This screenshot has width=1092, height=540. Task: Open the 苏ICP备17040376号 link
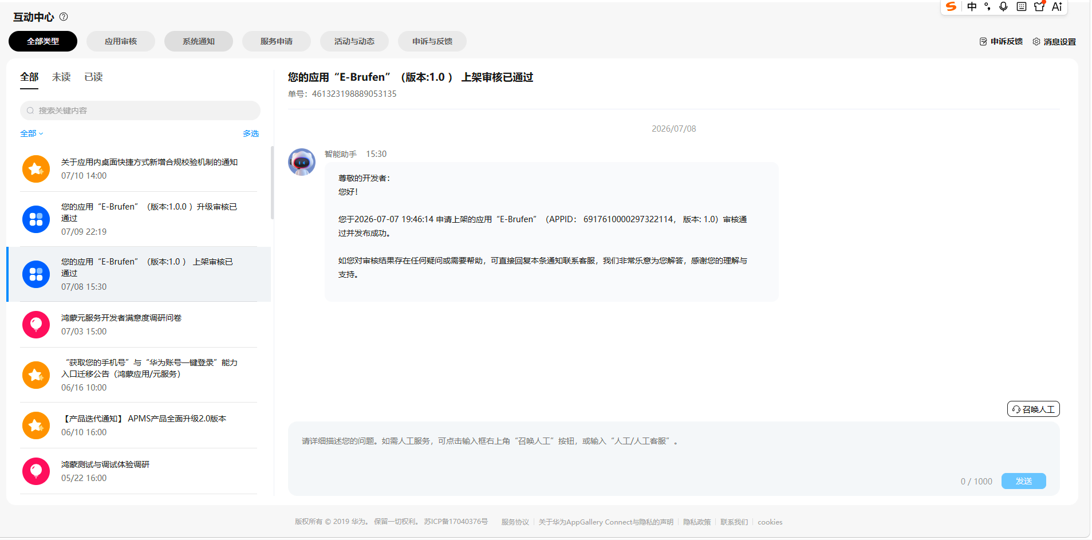[456, 522]
